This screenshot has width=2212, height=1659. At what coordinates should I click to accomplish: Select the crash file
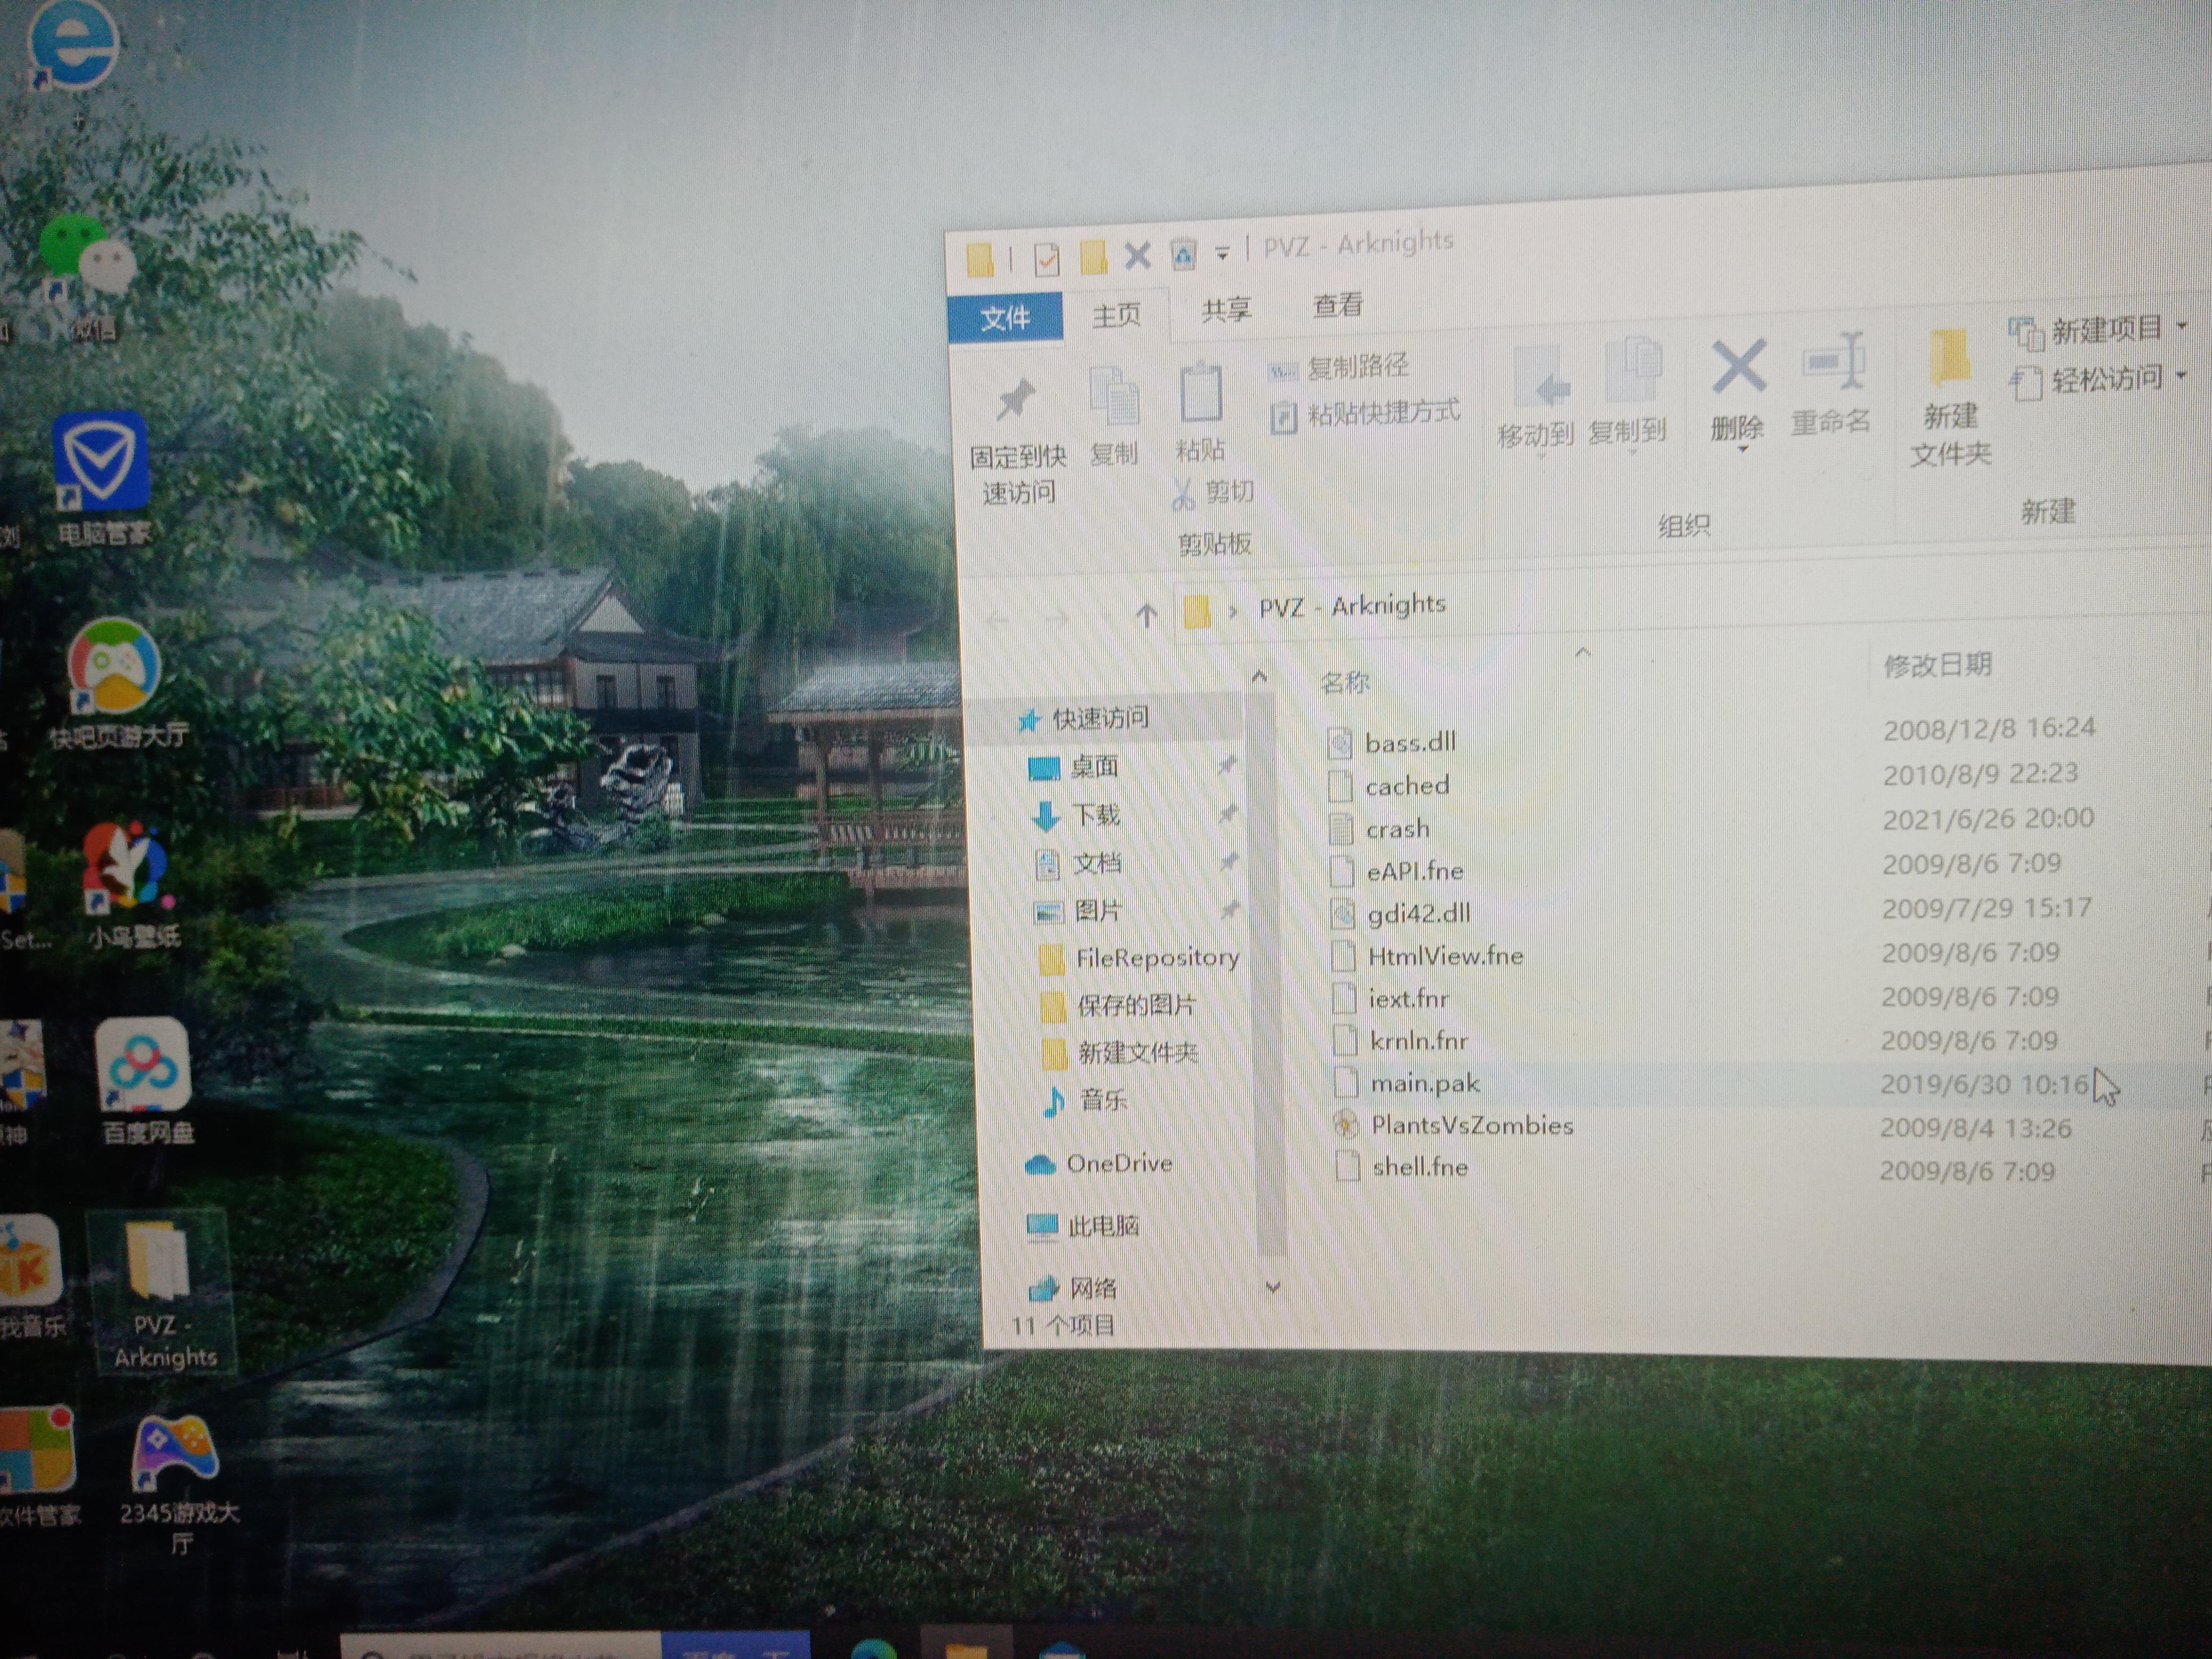click(1380, 829)
